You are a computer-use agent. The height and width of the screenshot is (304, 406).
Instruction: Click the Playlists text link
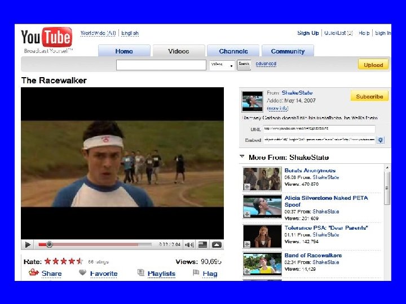161,273
